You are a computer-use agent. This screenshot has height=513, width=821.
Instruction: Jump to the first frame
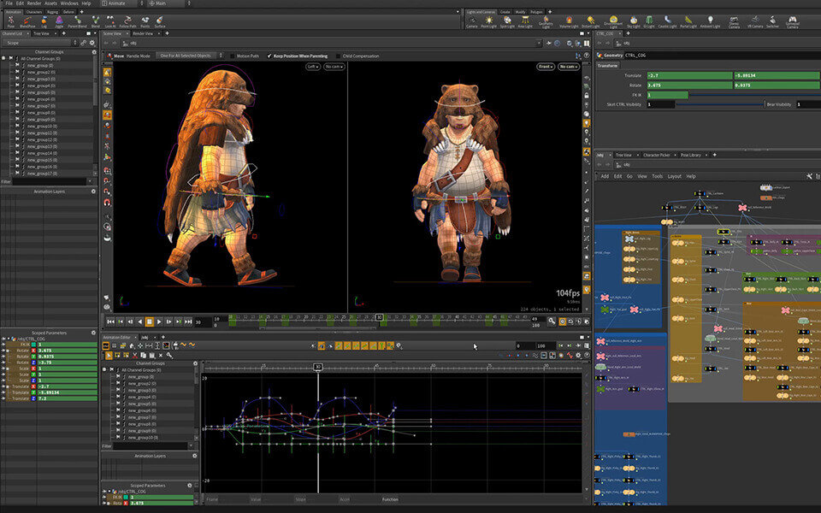pos(110,321)
